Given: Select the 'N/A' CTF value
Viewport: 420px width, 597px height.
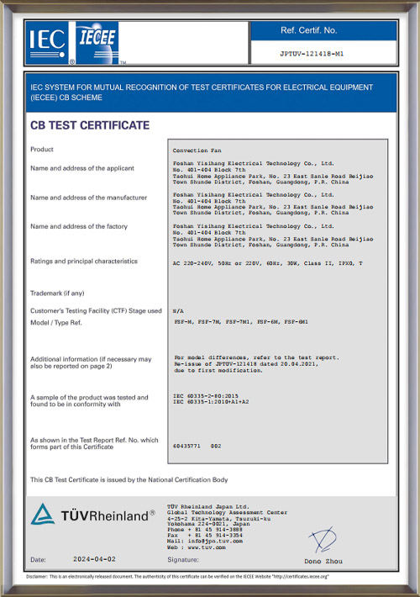Looking at the screenshot, I should pyautogui.click(x=178, y=311).
